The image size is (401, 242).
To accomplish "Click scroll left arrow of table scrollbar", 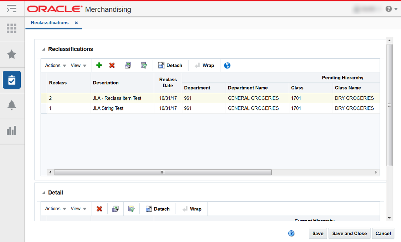I will click(50, 172).
